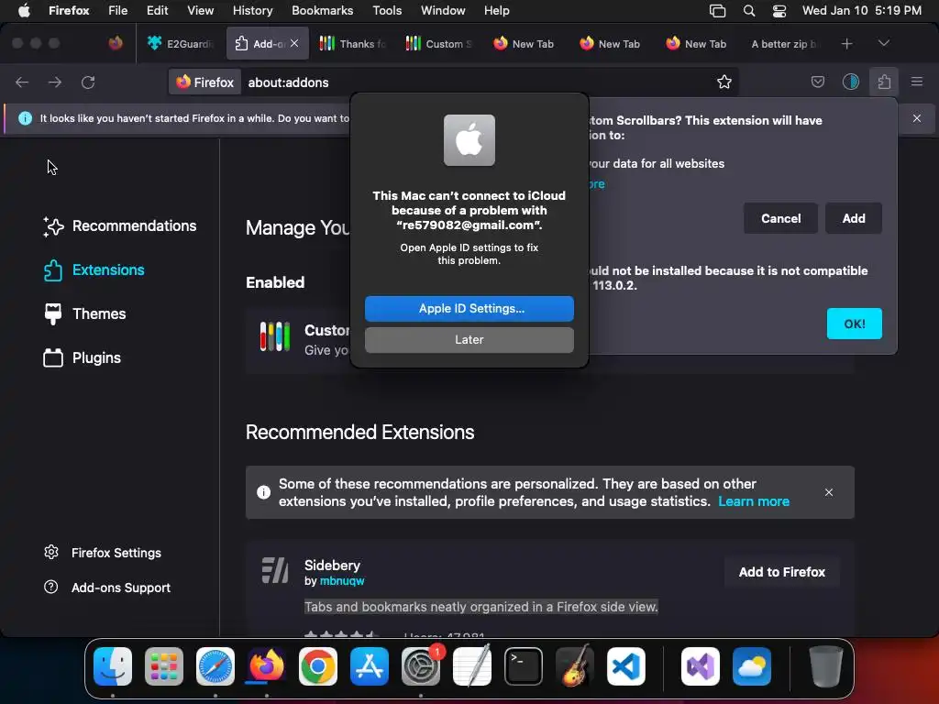Switch to the Thanks tab
The image size is (939, 704).
(353, 44)
